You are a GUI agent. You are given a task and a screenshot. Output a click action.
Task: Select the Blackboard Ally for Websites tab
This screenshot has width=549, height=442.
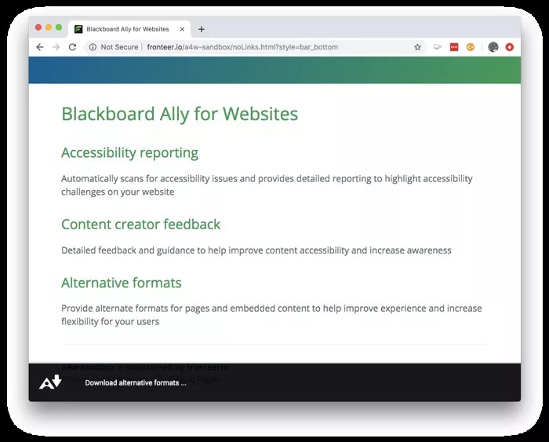[x=127, y=29]
